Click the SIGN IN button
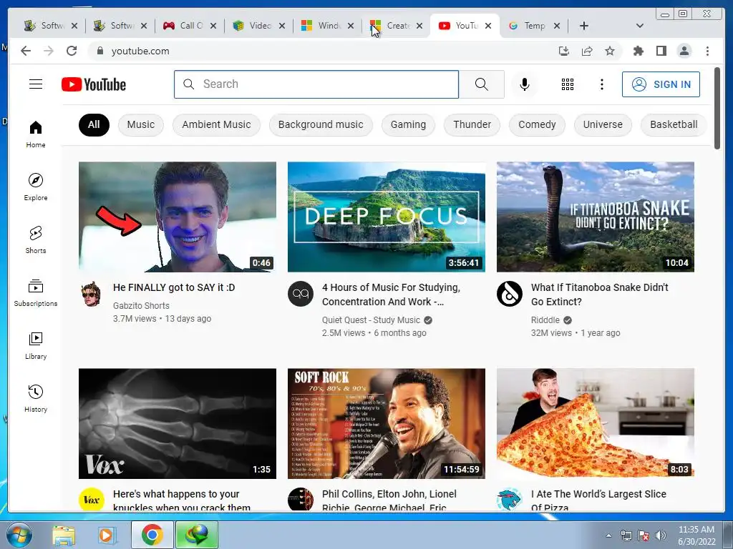This screenshot has height=549, width=733. 661,84
